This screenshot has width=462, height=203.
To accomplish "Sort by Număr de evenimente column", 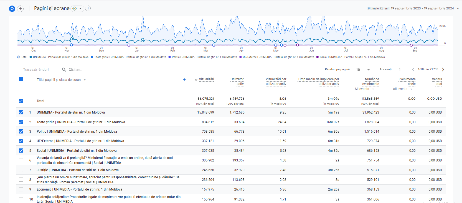I will tap(371, 81).
